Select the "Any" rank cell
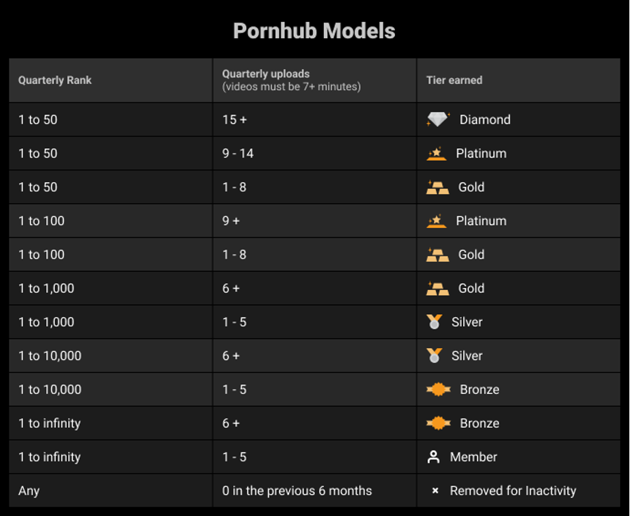Viewport: 630px width, 516px height. tap(29, 491)
